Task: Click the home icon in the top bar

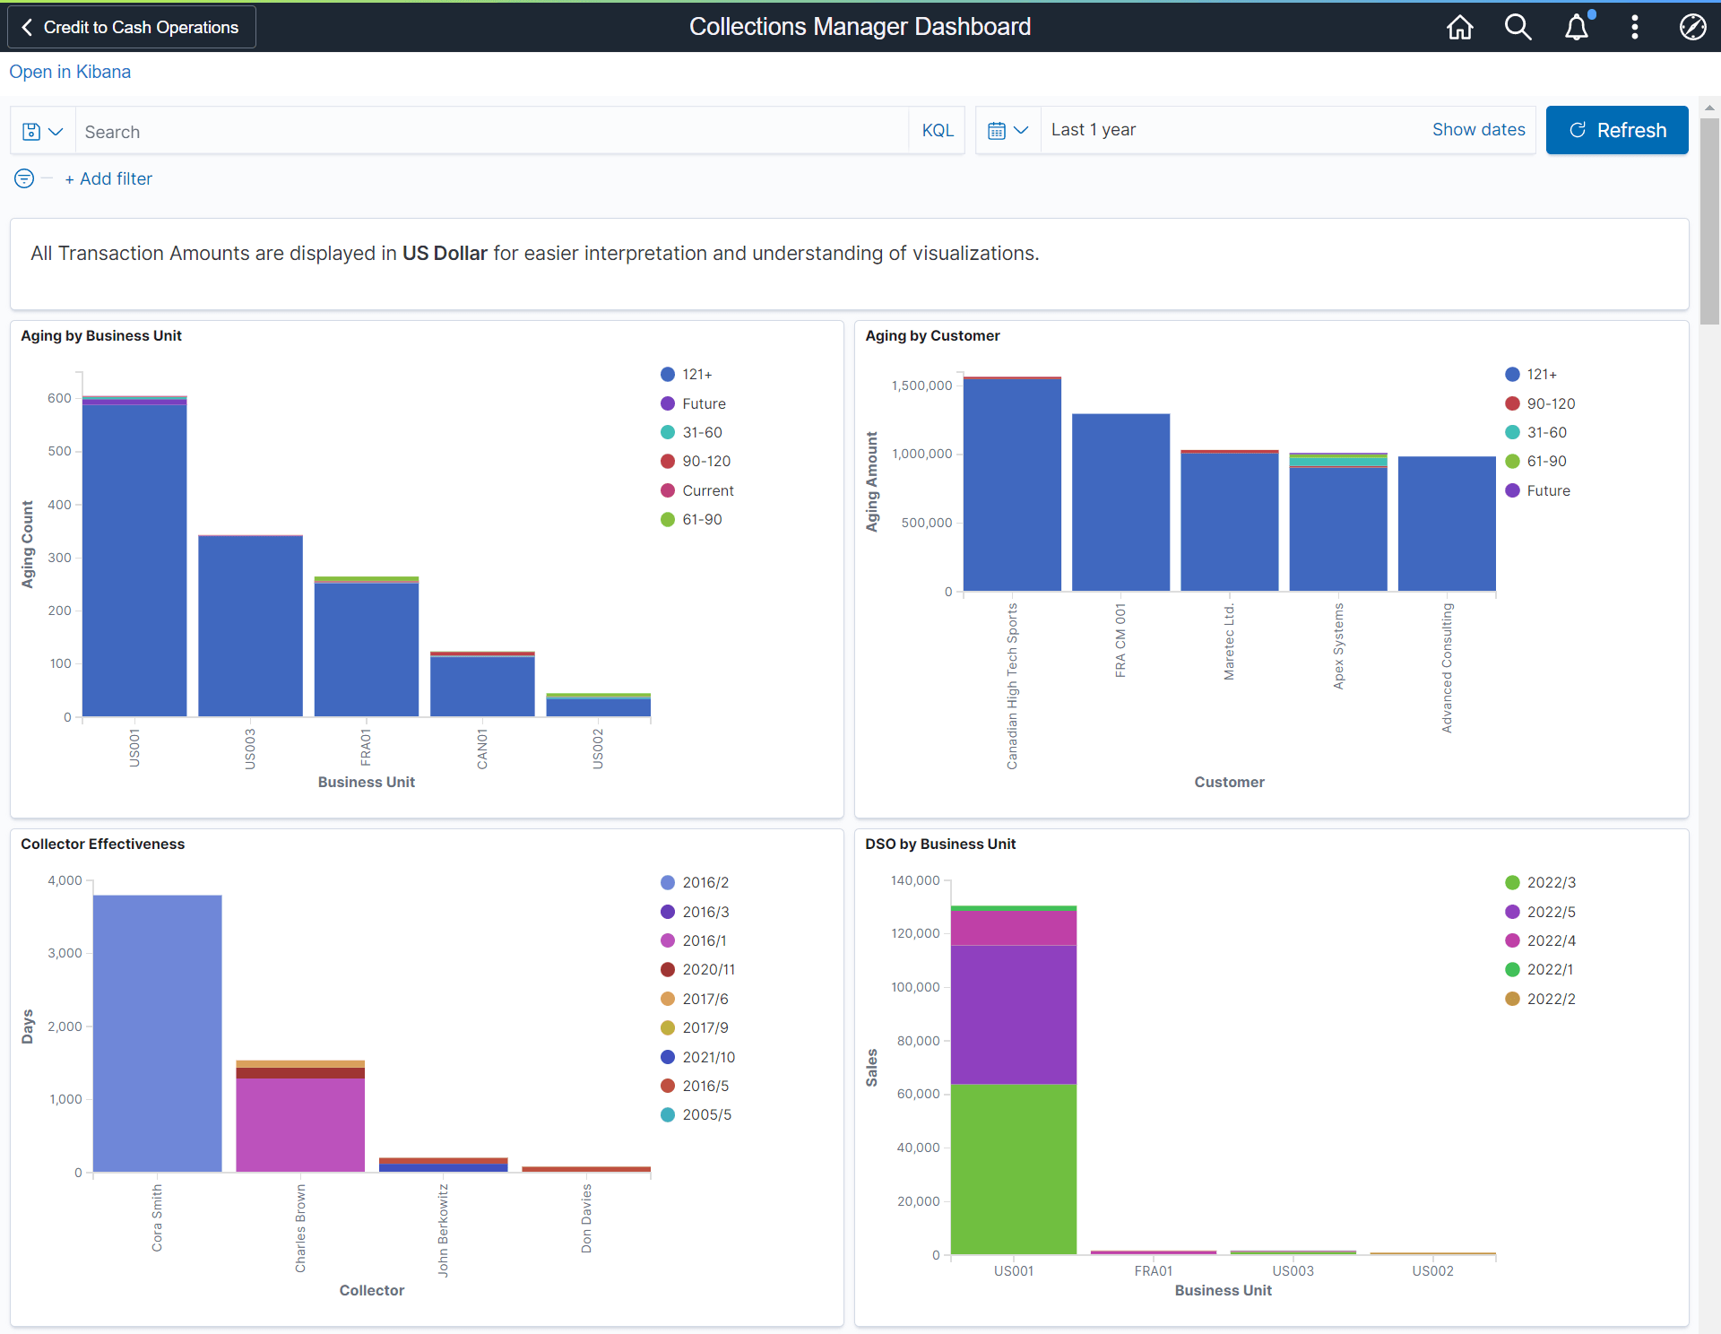Action: tap(1458, 27)
